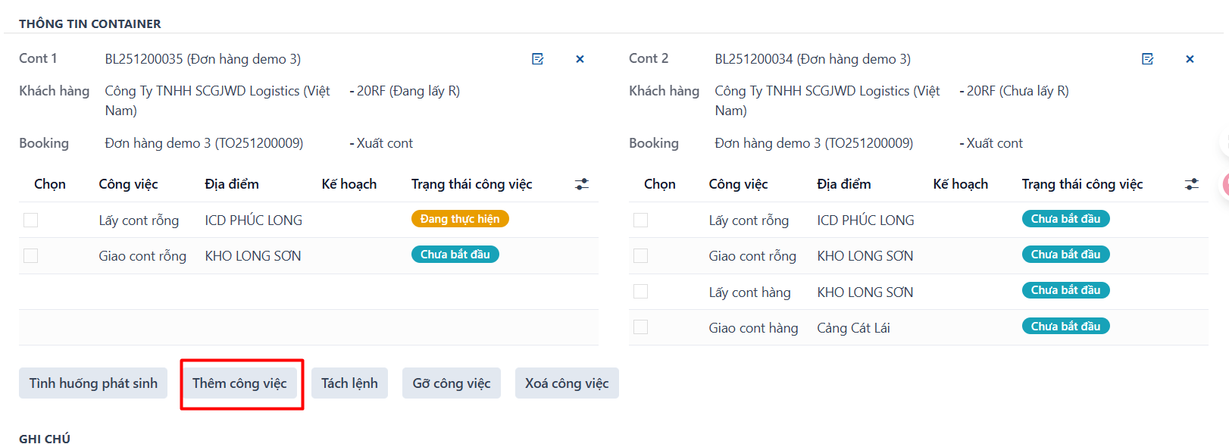Open the edit icon for Cont 1
1229x444 pixels.
(538, 59)
